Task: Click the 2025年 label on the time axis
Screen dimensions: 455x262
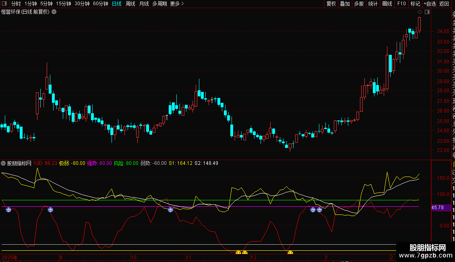Action: click(10, 257)
